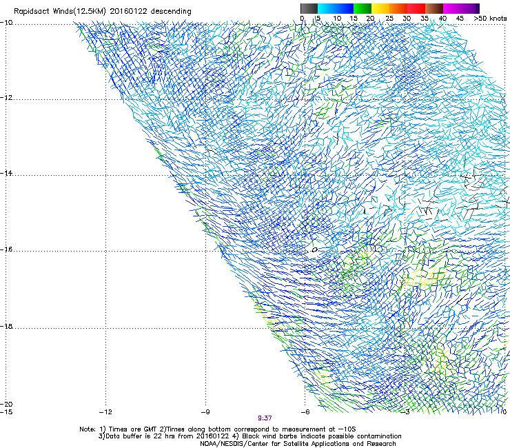Click the legend tick label 10
510x448 pixels.
pos(337,19)
